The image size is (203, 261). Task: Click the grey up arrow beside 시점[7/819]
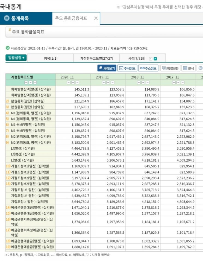click(151, 59)
